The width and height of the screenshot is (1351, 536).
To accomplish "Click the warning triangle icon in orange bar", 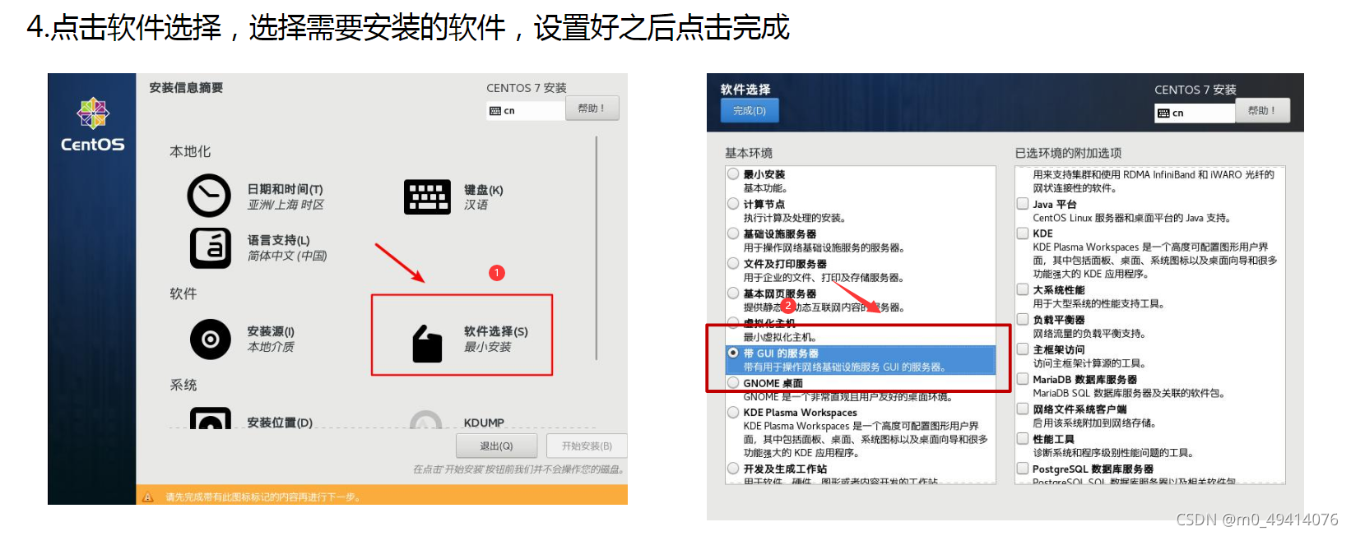I will click(148, 497).
